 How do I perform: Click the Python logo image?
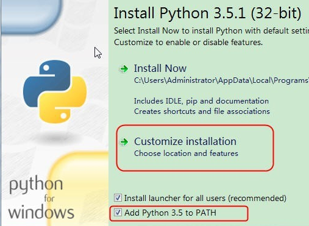pos(55,91)
